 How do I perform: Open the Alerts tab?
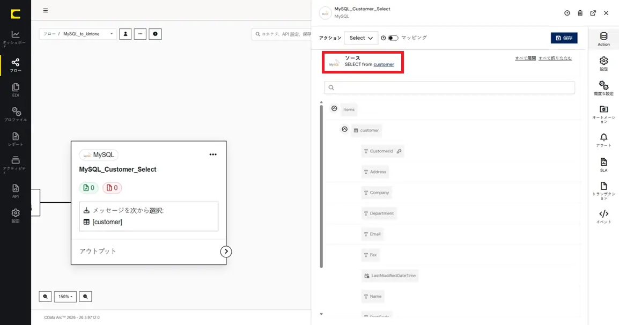pos(603,140)
